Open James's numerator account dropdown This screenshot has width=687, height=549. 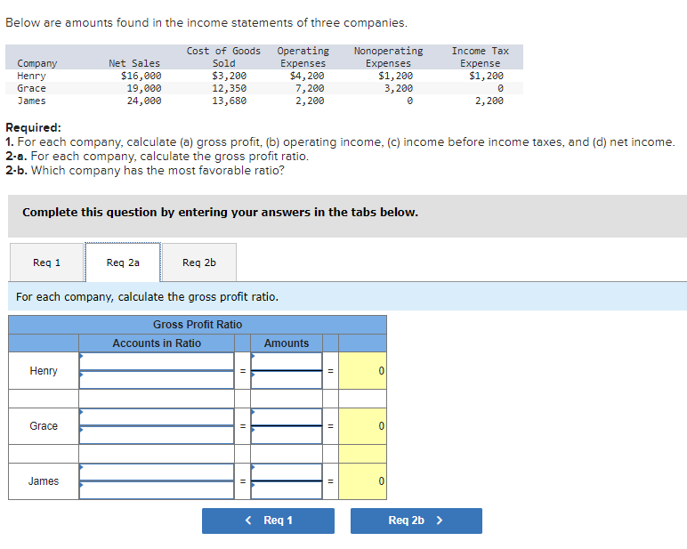(x=157, y=472)
